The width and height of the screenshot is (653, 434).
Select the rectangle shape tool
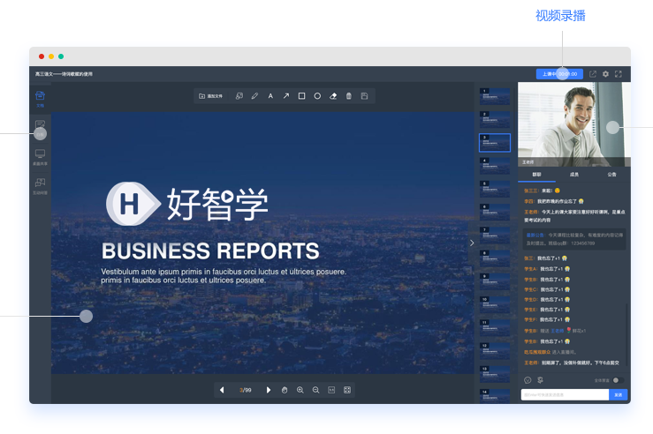[301, 96]
